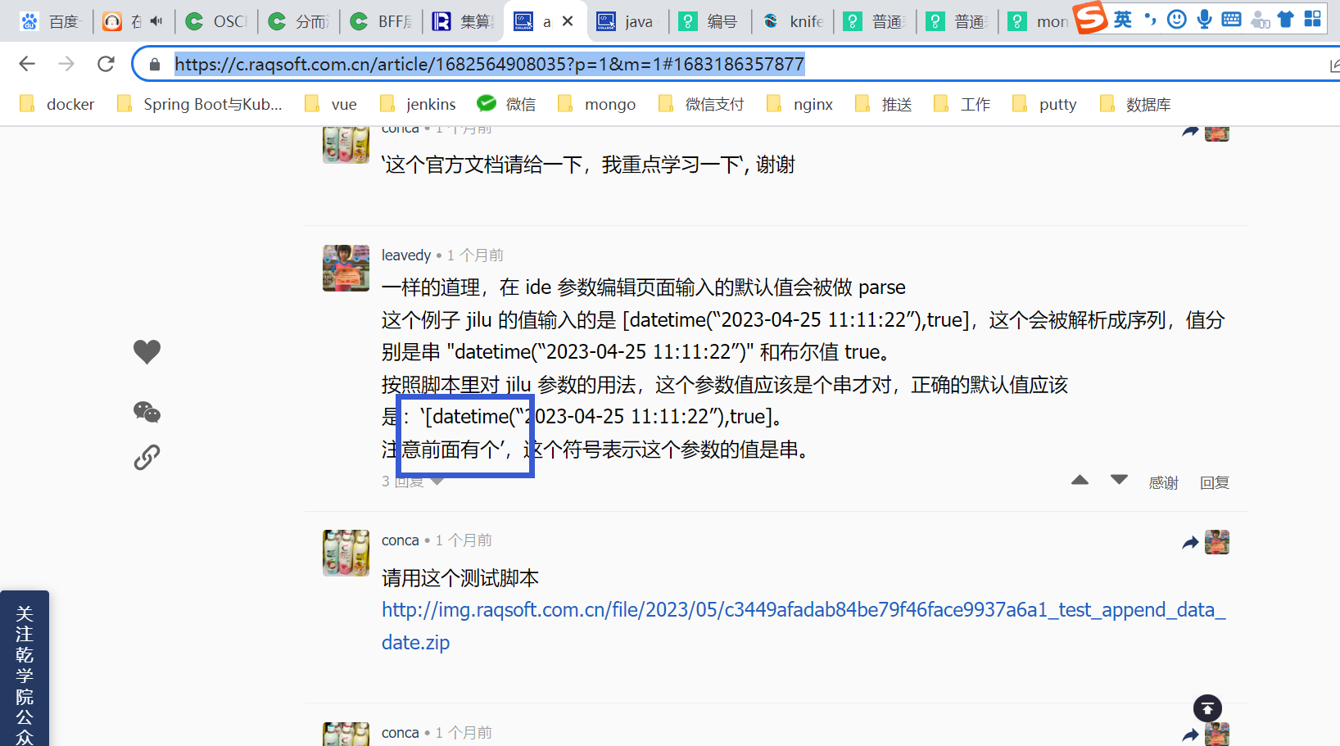
Task: Like the article with the heart icon
Action: tap(147, 352)
